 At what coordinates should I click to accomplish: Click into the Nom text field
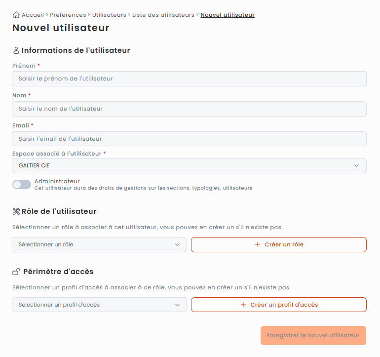pyautogui.click(x=189, y=109)
